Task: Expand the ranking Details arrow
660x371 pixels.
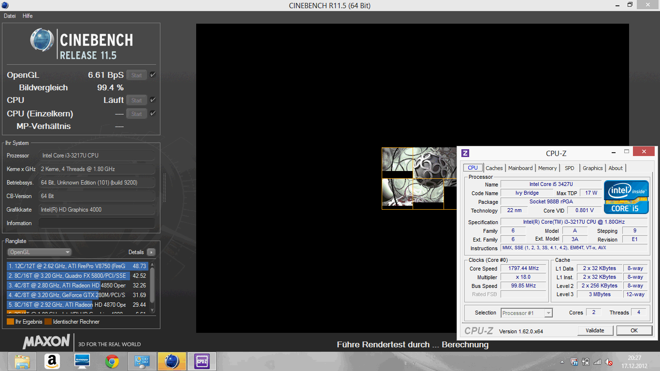Action: (x=151, y=252)
